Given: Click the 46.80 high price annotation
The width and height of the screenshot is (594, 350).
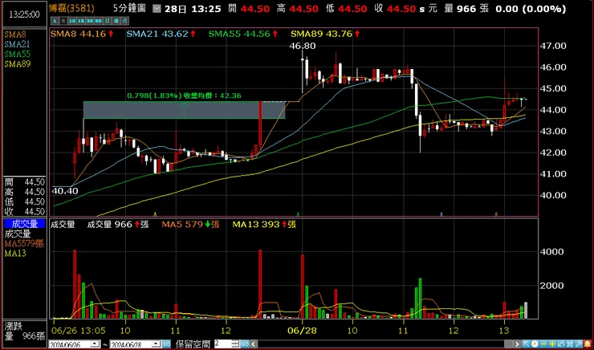Looking at the screenshot, I should pos(302,46).
